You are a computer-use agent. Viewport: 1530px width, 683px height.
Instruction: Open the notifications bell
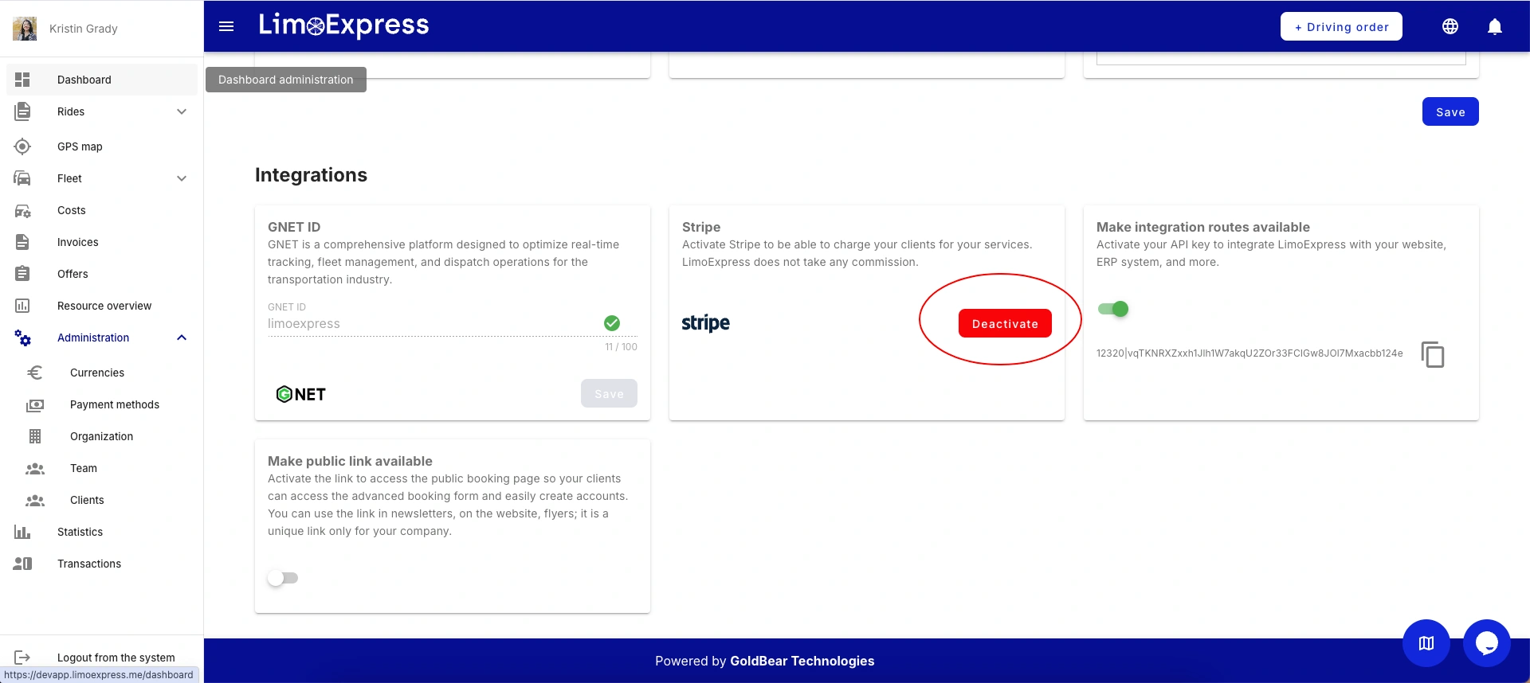(x=1495, y=26)
